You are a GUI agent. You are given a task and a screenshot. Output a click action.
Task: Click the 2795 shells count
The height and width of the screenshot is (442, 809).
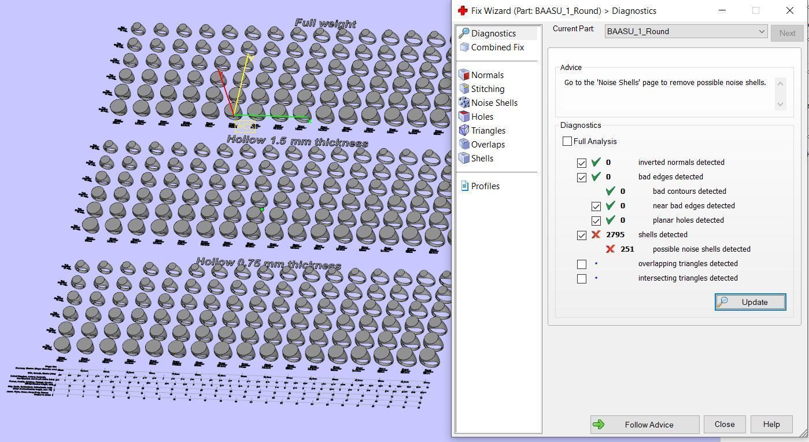(615, 235)
